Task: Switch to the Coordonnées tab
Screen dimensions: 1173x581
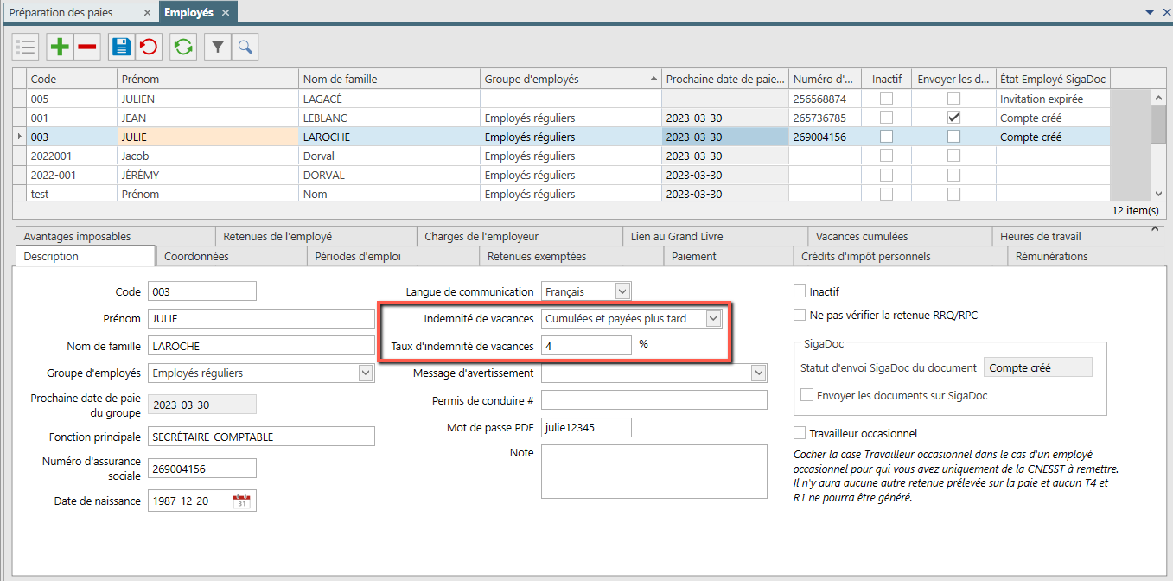Action: (231, 256)
